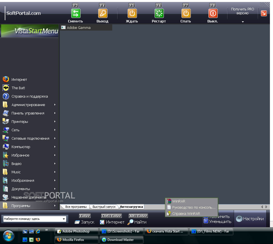Viewport: 273px width, 244px height.
Task: Click the WinRAR item in the popup
Action: tap(191, 201)
